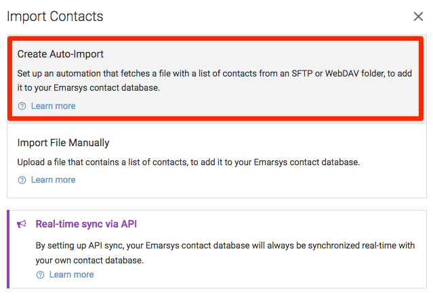
Task: Open Learn more for Import File Manually
Action: tap(53, 180)
